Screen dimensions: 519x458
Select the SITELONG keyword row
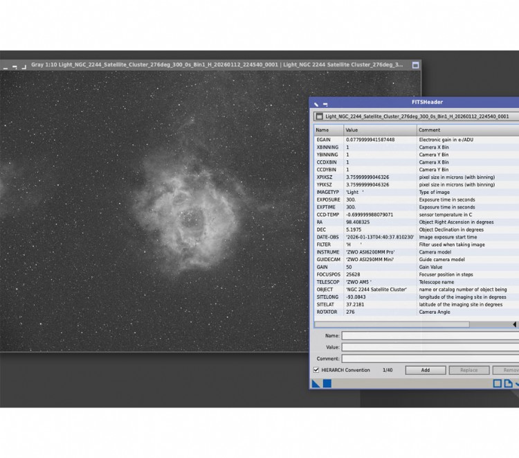click(x=417, y=297)
